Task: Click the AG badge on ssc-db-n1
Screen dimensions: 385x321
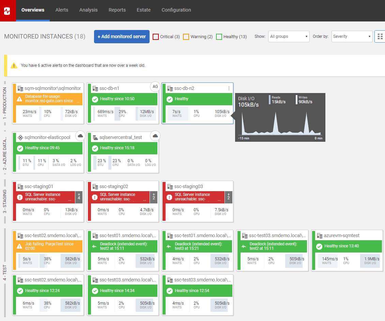Action: pyautogui.click(x=155, y=87)
